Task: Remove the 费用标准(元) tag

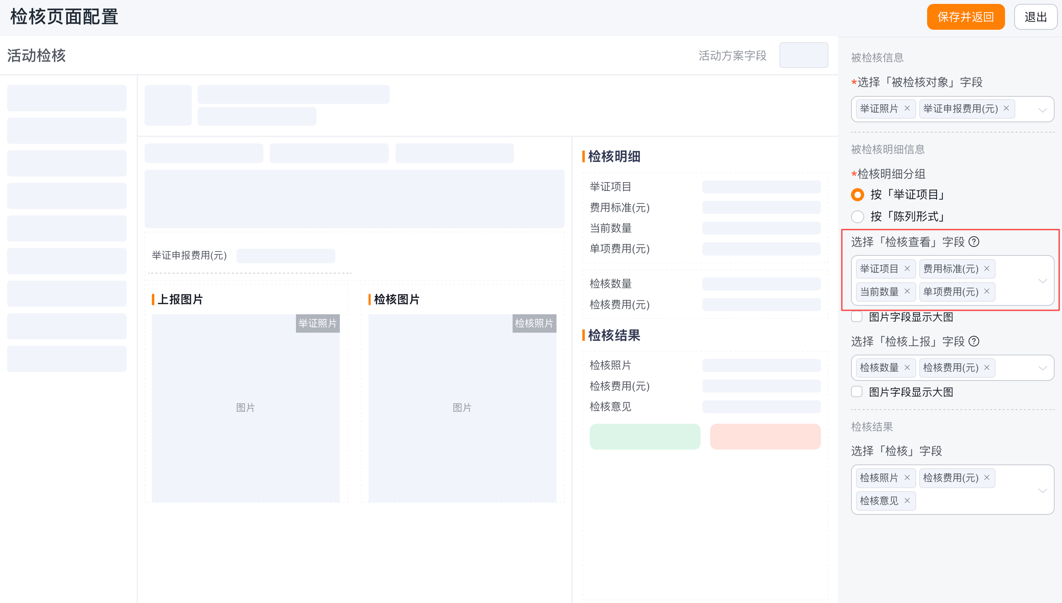Action: [x=987, y=269]
